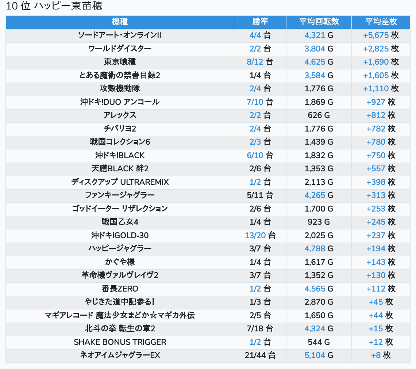416x369 pixels.
Task: Select the 21/44 台 win rate cell
Action: [x=260, y=355]
